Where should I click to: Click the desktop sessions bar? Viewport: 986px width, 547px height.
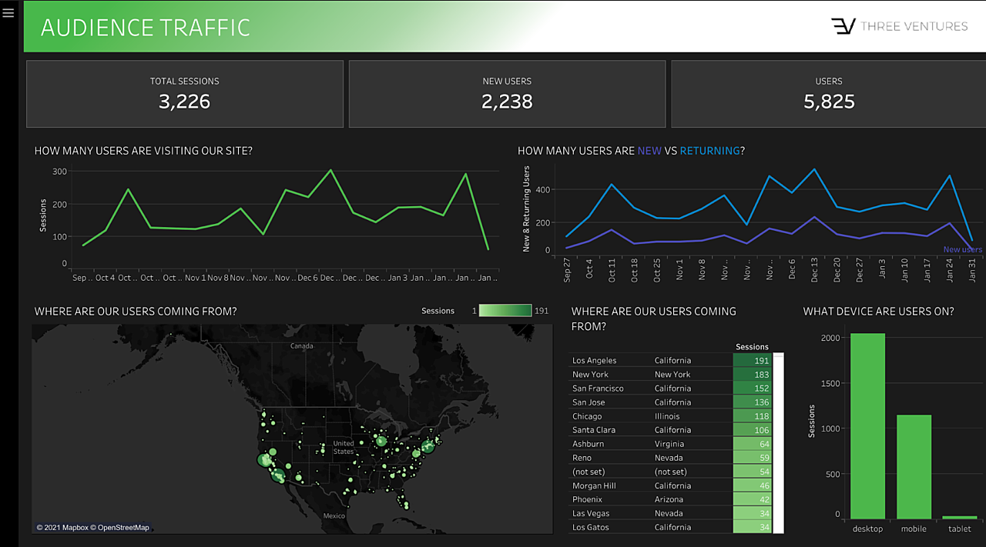867,426
